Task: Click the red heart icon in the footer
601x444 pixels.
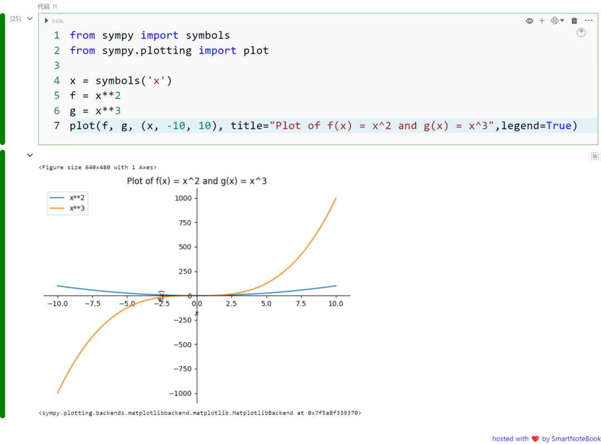Action: click(x=535, y=438)
